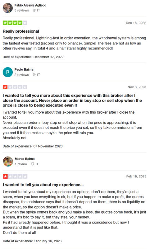This screenshot has width=149, height=249.
Task: Click the Feb 19, 2023 review date
Action: pos(136,176)
